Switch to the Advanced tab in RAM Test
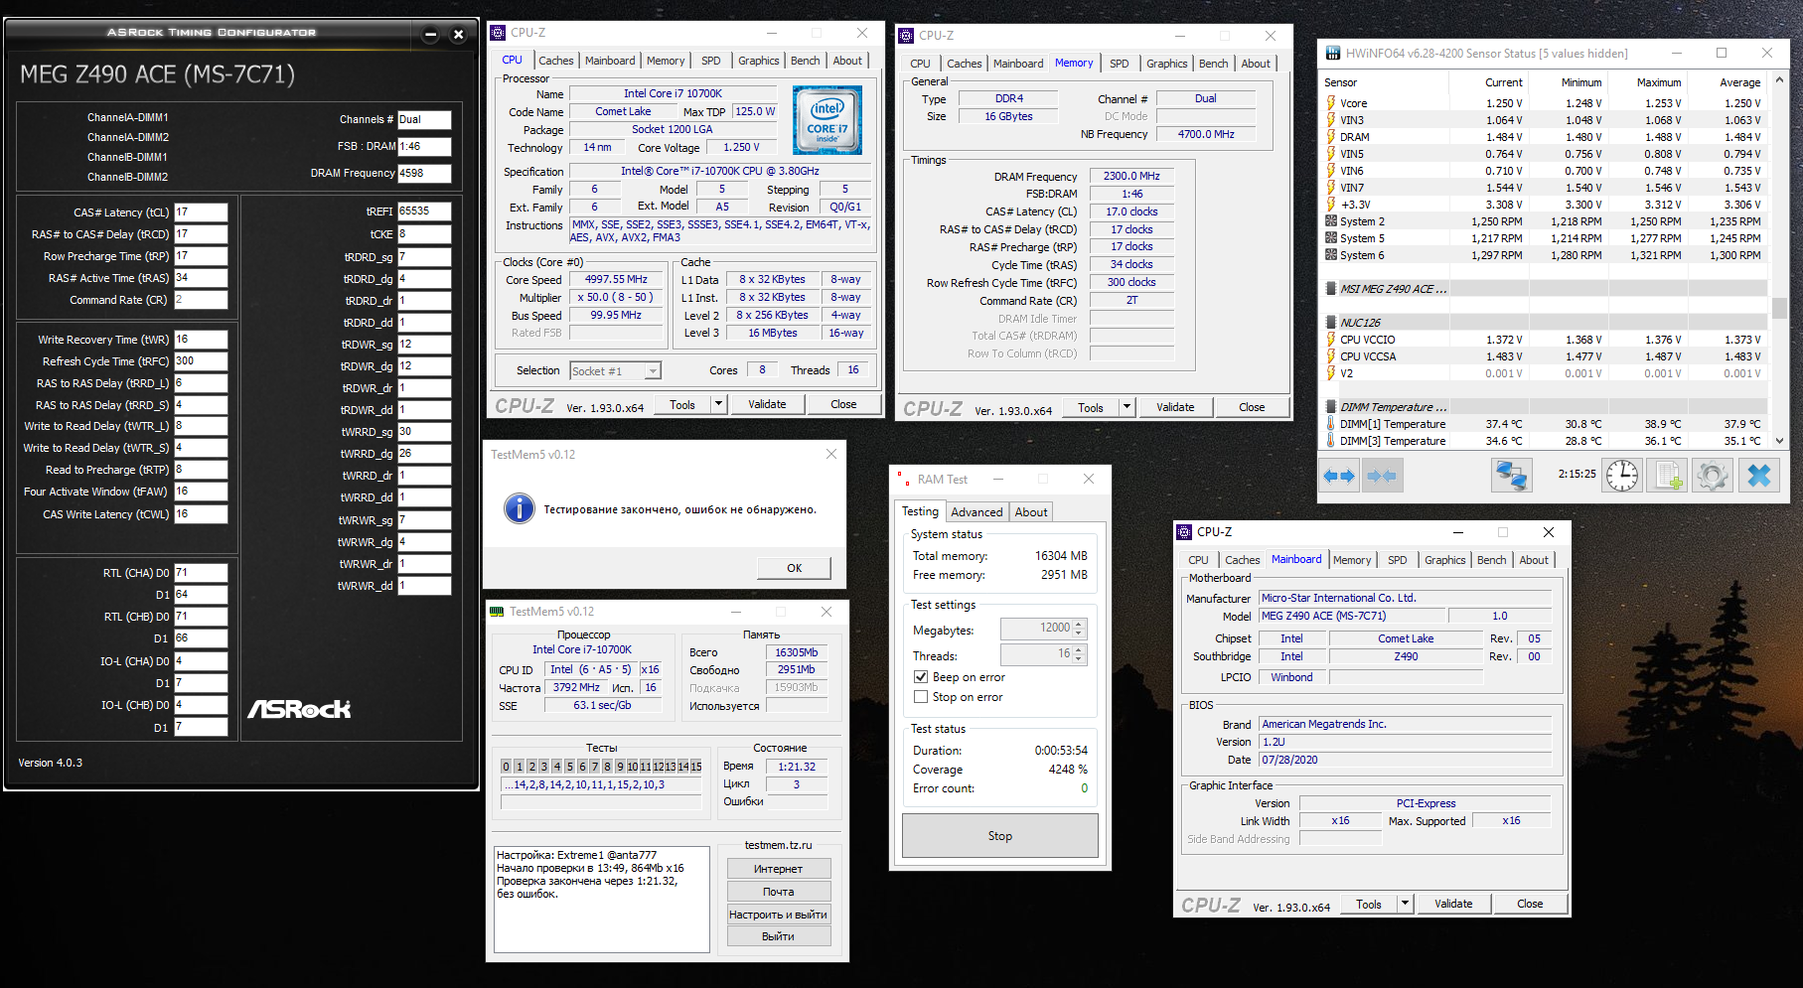Screen dimensions: 1803x988 tap(977, 512)
